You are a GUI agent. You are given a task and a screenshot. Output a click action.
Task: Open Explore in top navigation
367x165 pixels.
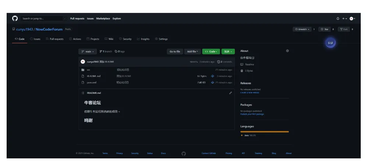coord(117,18)
